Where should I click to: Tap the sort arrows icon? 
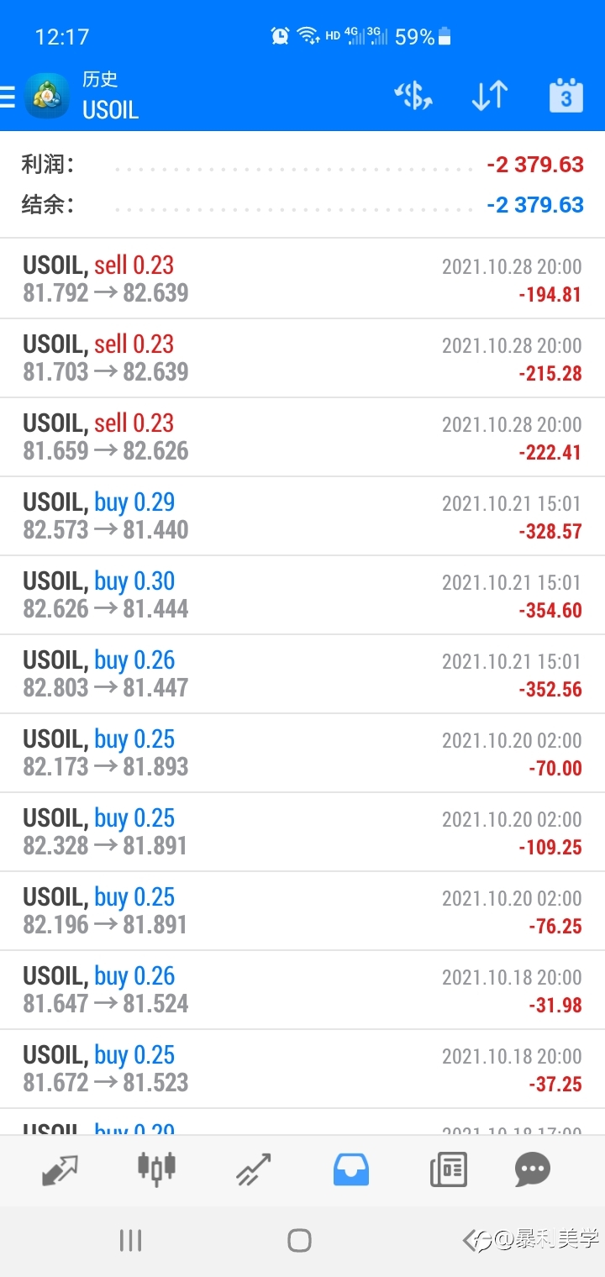[x=490, y=96]
